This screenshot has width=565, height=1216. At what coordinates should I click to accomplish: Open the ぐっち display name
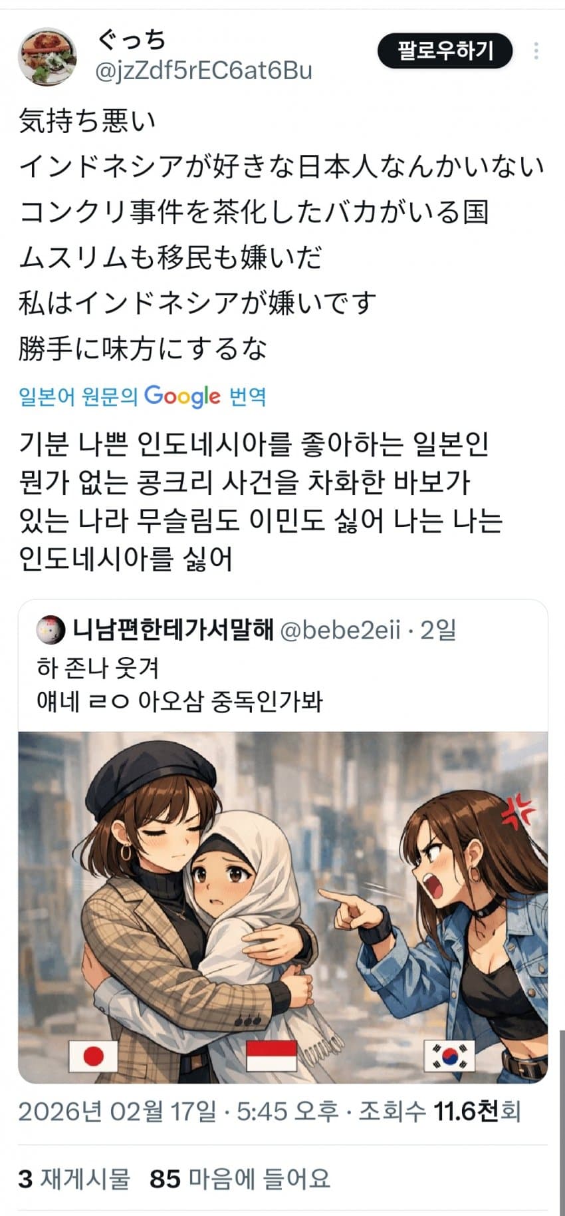click(132, 40)
